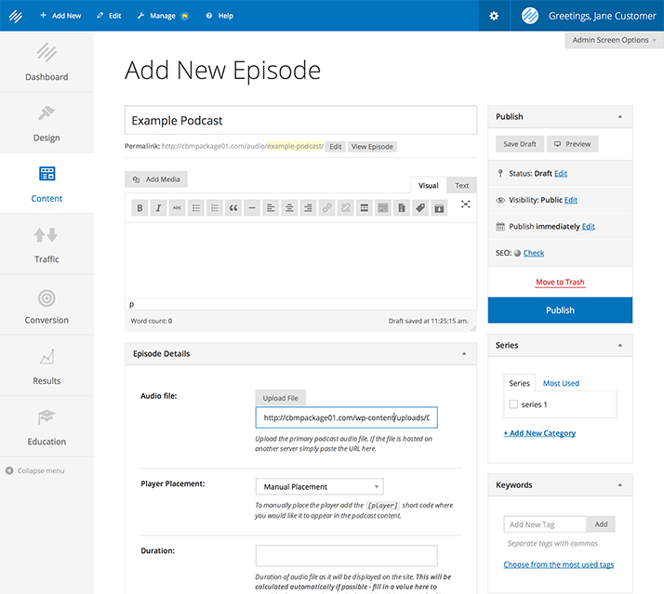Click Save Draft
The width and height of the screenshot is (664, 594).
520,144
